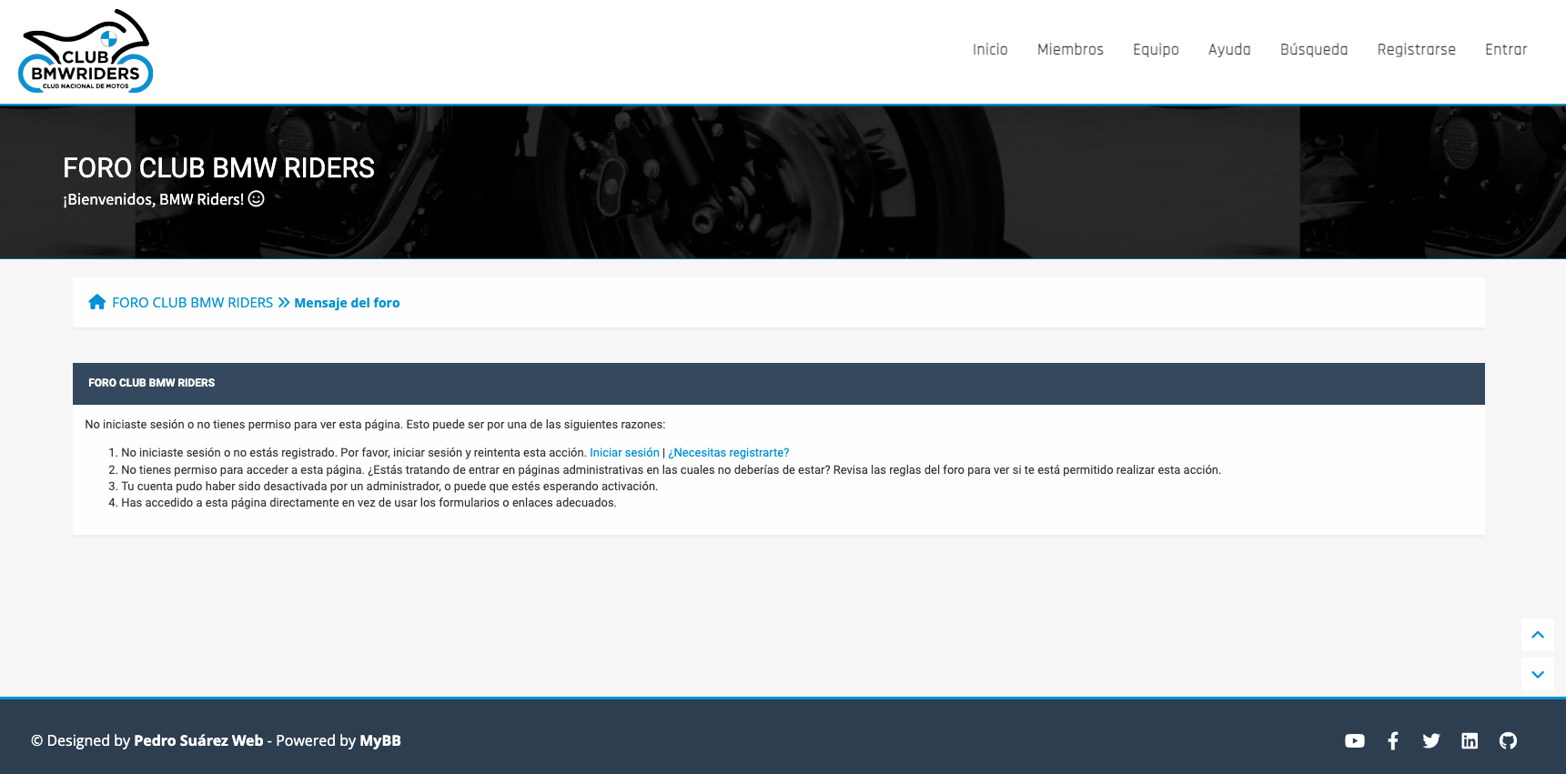This screenshot has height=774, width=1566.
Task: Select Entrar in the top menu
Action: (x=1506, y=50)
